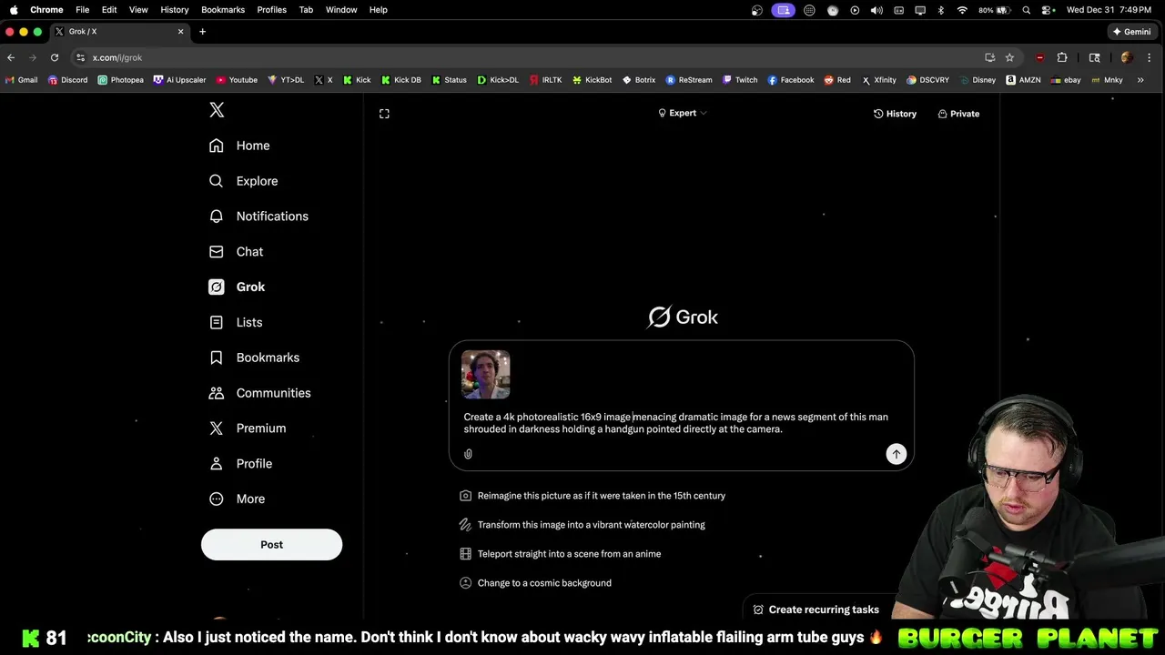Open Chrome Edit menu
Image resolution: width=1165 pixels, height=655 pixels.
109,10
